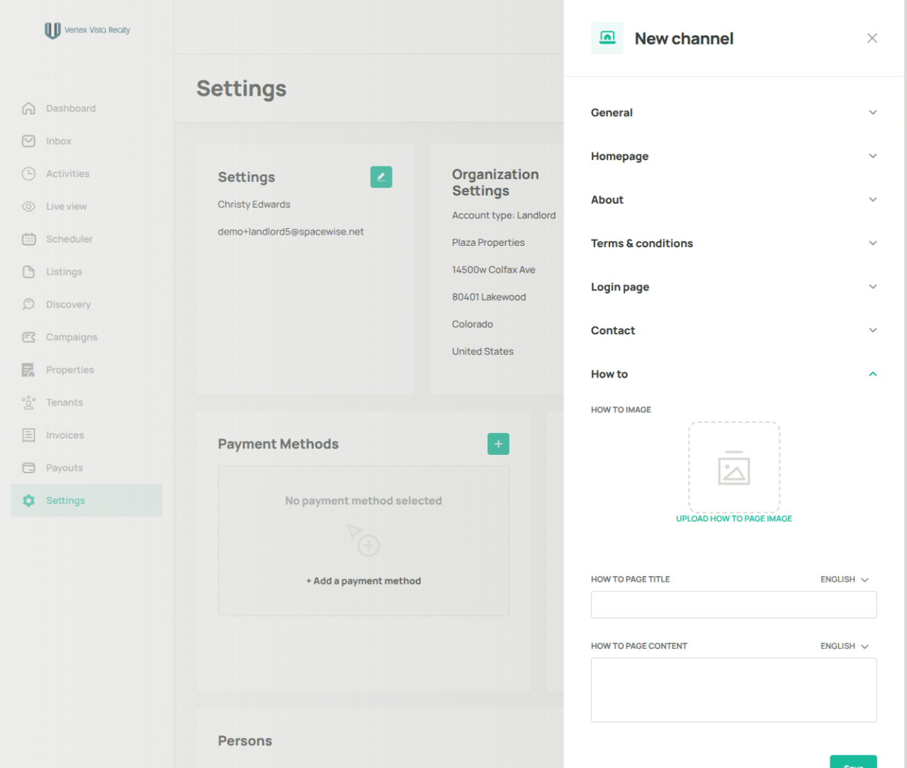This screenshot has height=768, width=907.
Task: Click Upload how to page image link
Action: [x=734, y=519]
